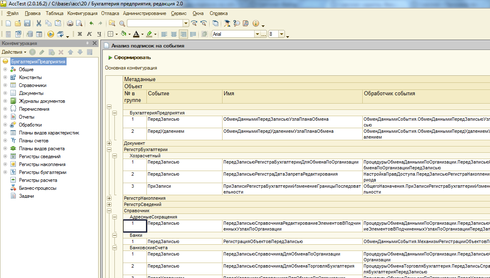
Task: Click the magnifier Find icon
Action: [122, 23]
